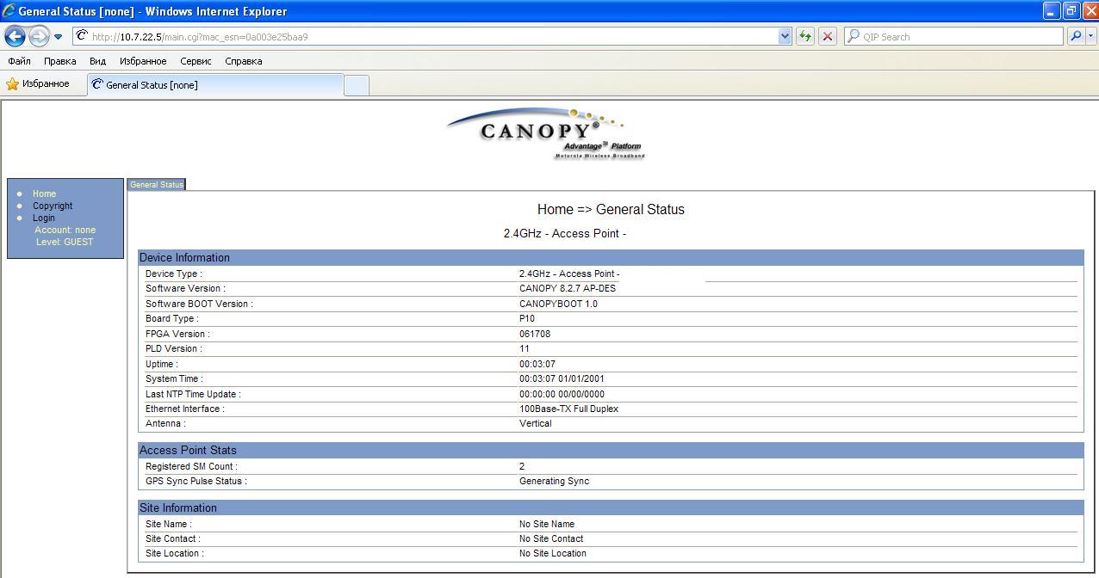Click 'Account: none' text in sidebar
The height and width of the screenshot is (578, 1099).
pyautogui.click(x=65, y=230)
